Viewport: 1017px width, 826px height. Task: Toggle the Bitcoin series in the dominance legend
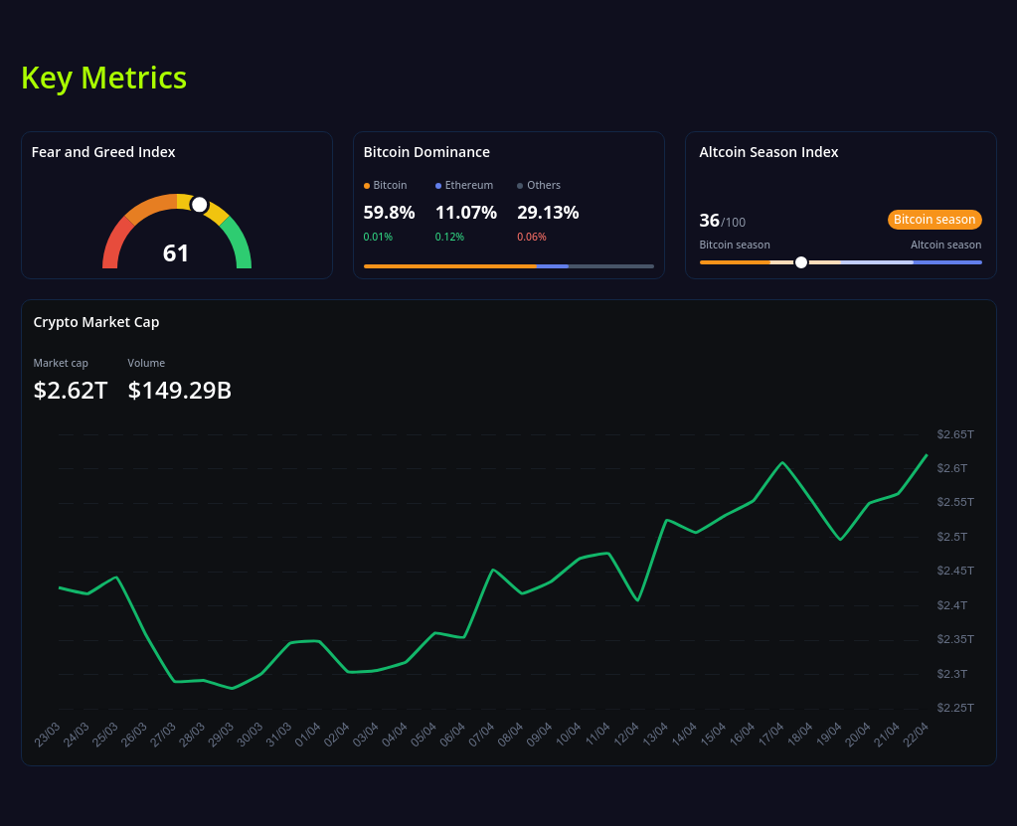coord(383,185)
